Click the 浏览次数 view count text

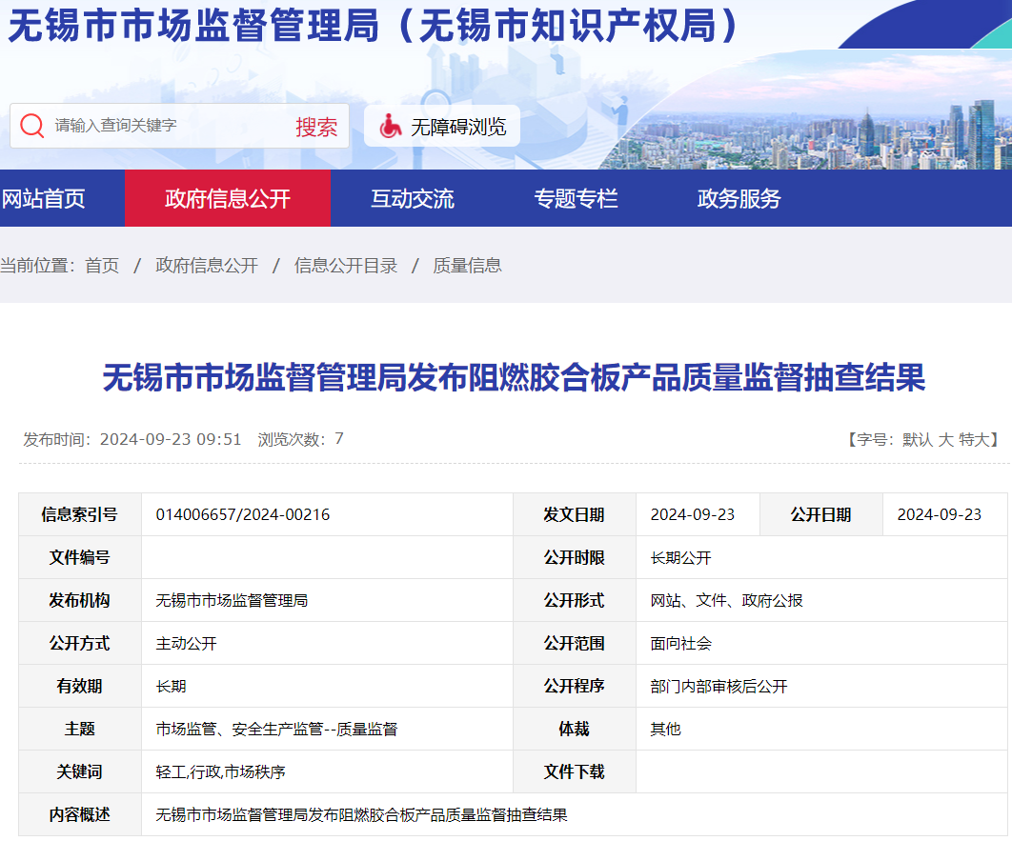point(300,440)
